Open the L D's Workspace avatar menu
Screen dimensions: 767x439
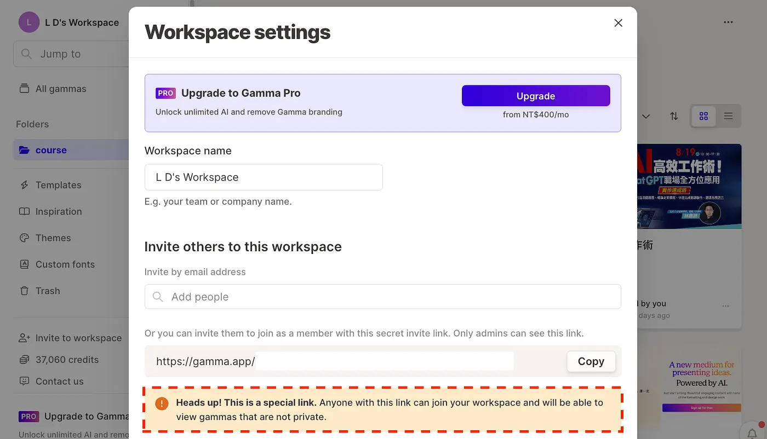pyautogui.click(x=28, y=22)
